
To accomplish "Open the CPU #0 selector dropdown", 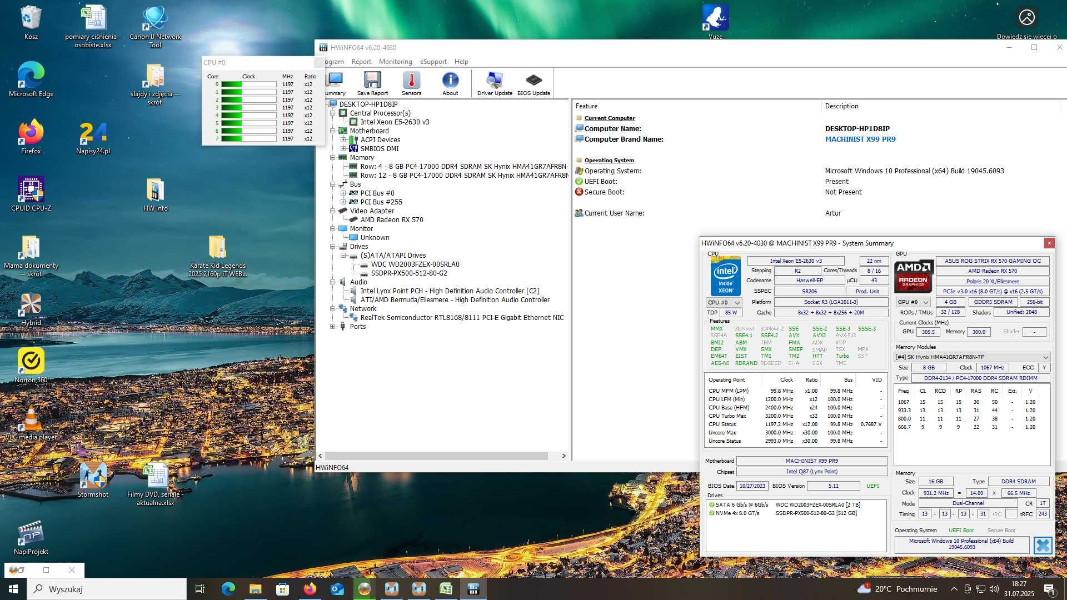I will [x=724, y=302].
